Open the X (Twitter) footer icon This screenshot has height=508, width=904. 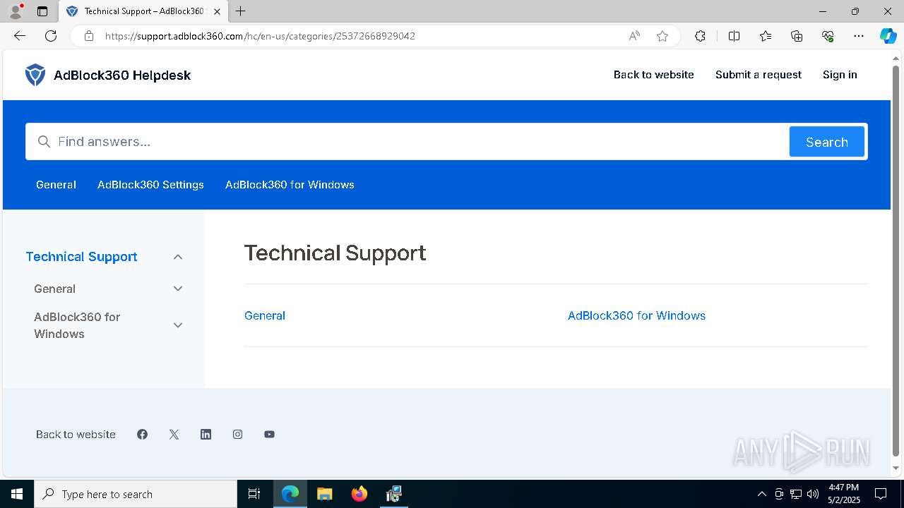point(174,435)
